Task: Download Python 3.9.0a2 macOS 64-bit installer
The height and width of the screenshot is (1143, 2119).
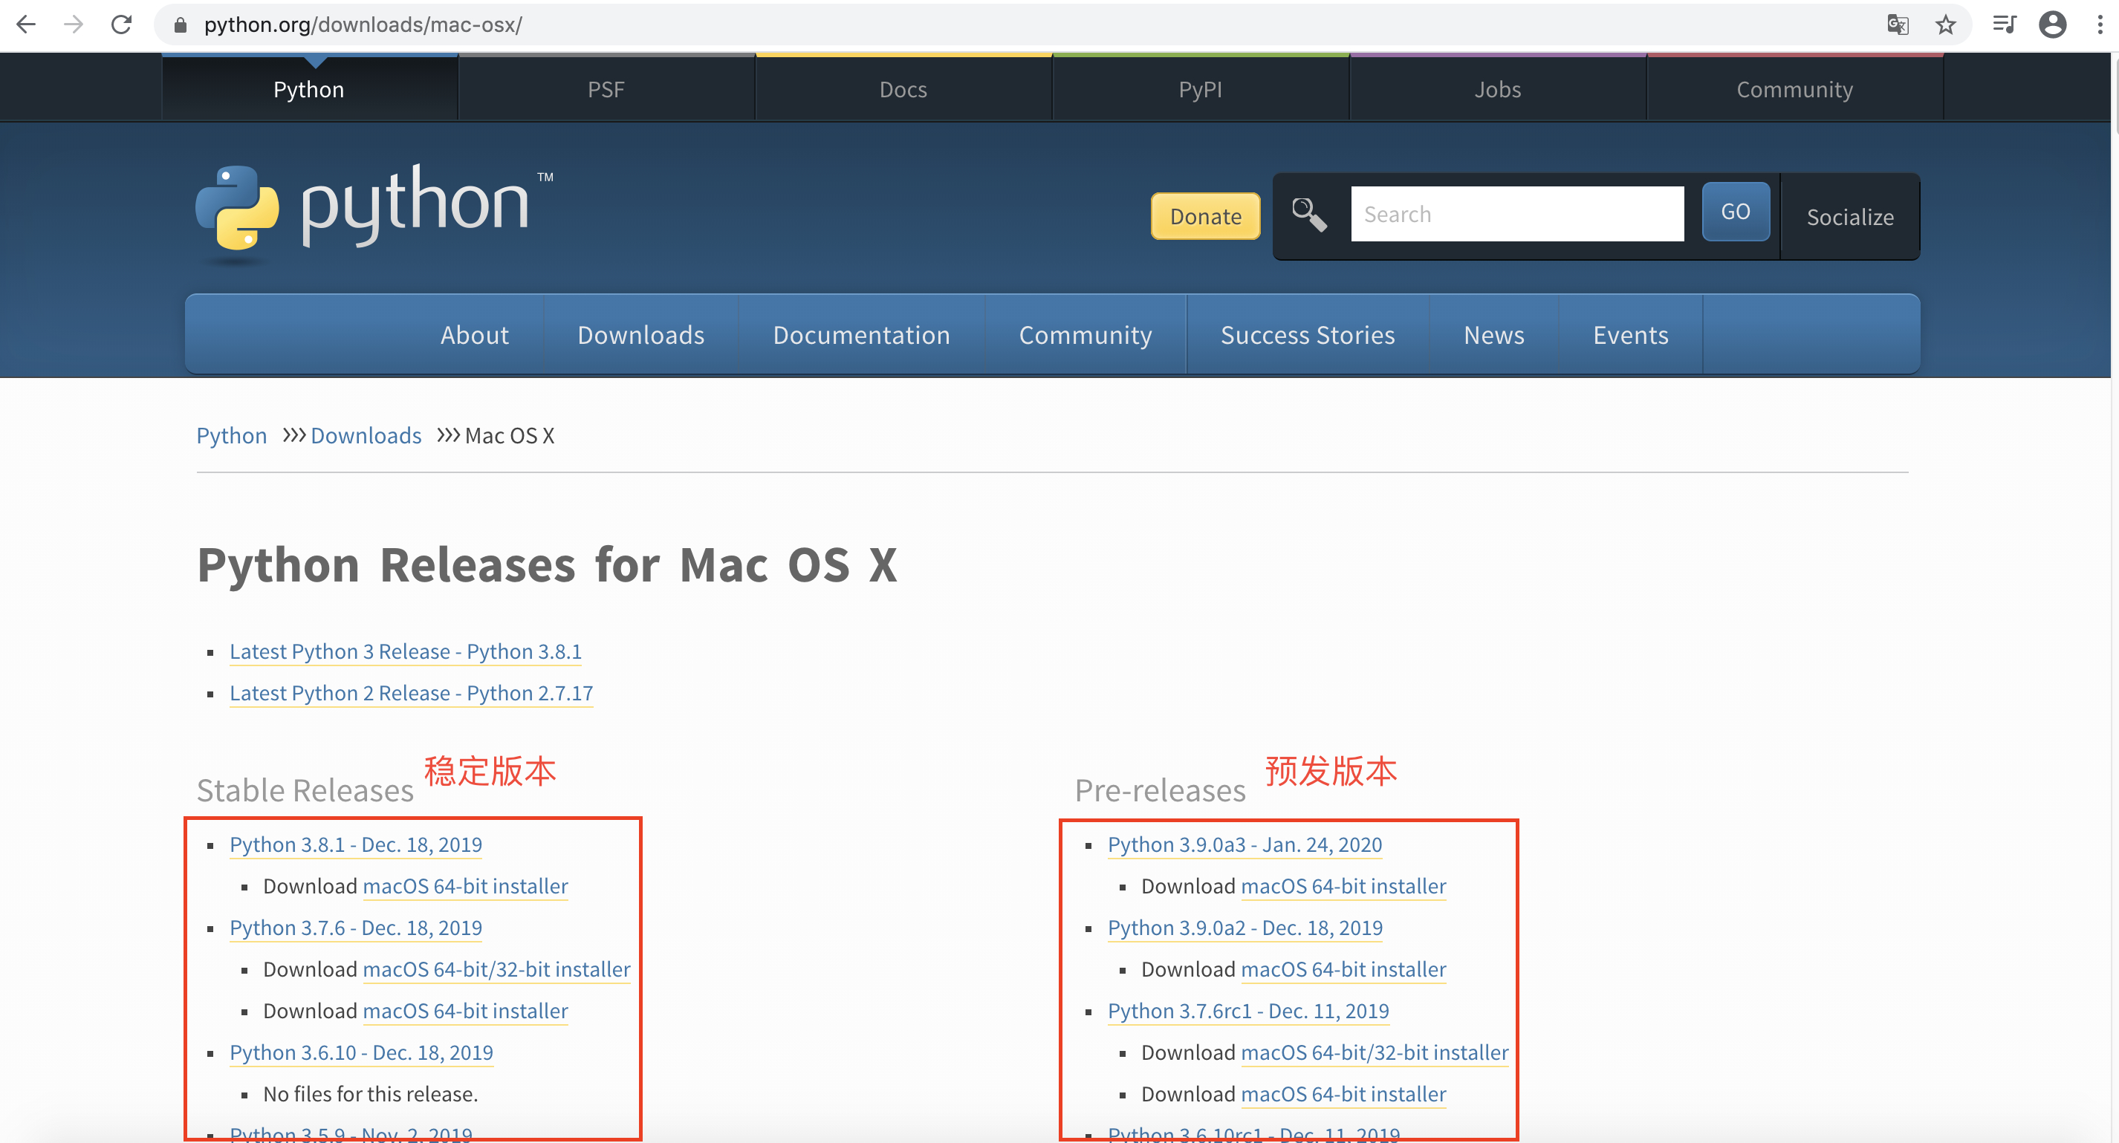Action: (x=1343, y=969)
